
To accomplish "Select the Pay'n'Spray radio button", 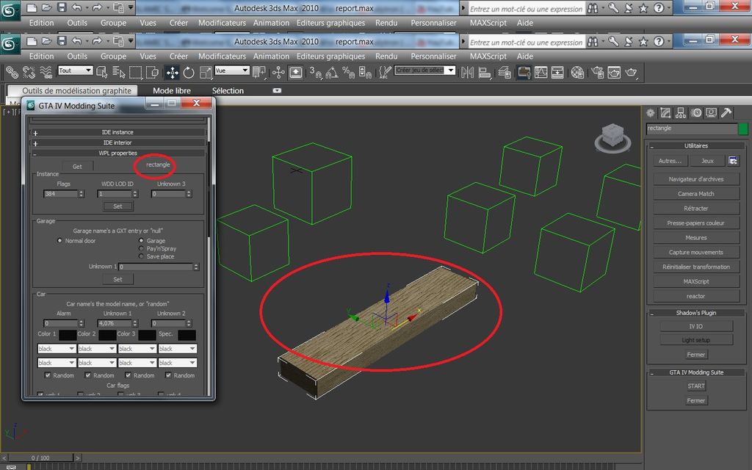I will point(141,248).
